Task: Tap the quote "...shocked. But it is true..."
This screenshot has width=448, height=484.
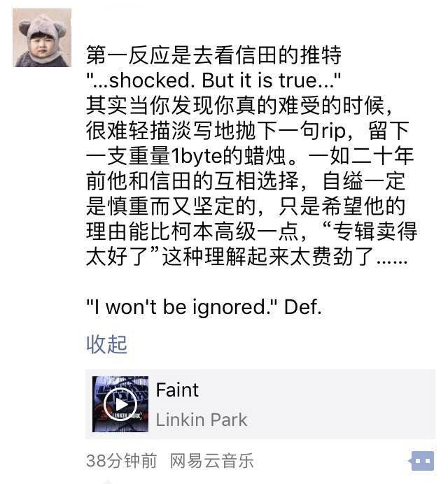Action: [x=213, y=80]
